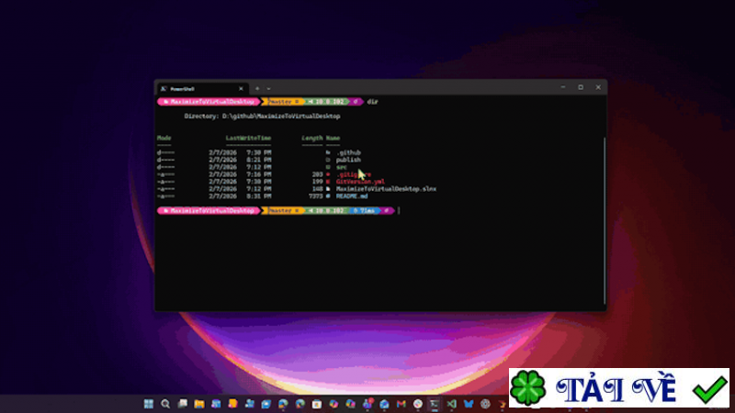
Task: Open Teams icon with red notification badge
Action: point(367,404)
